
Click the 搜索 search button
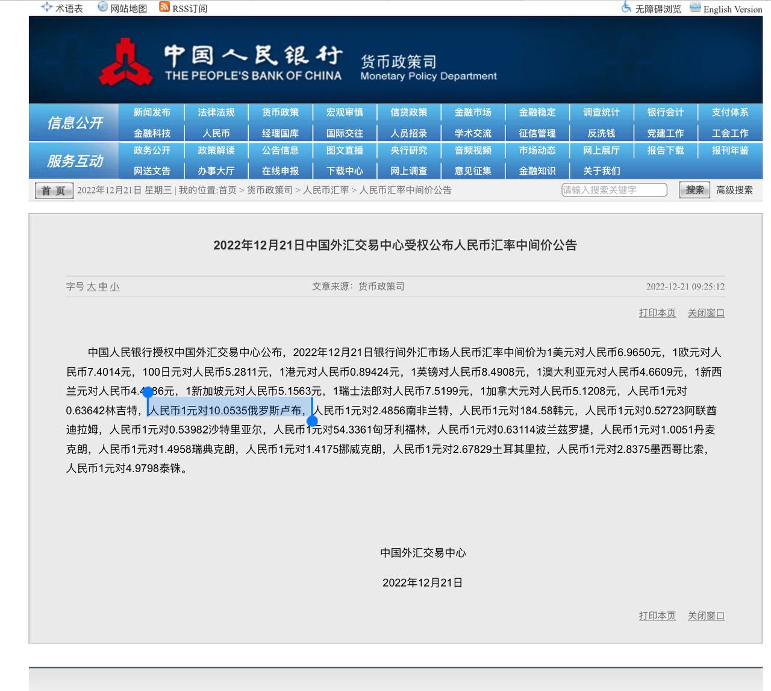pyautogui.click(x=695, y=190)
